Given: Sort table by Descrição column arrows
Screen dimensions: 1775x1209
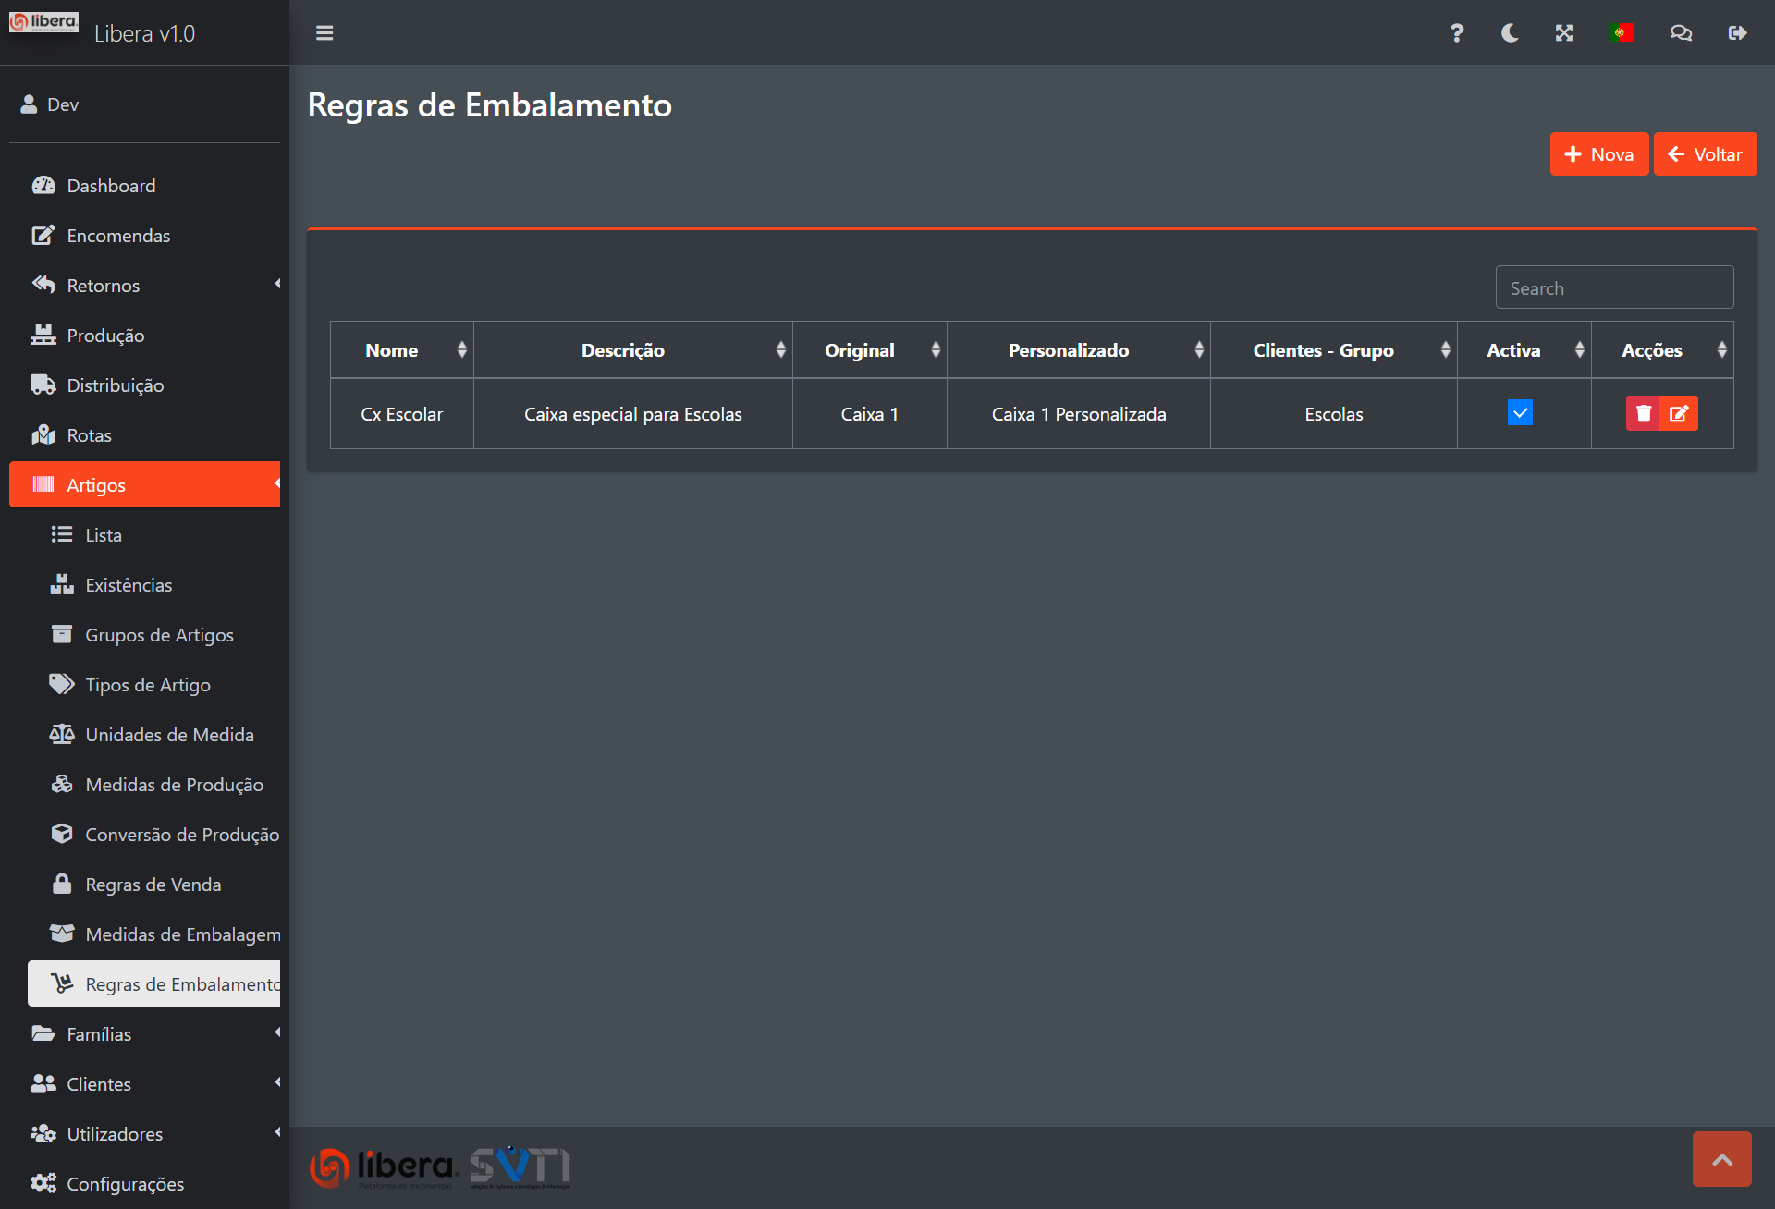Looking at the screenshot, I should [x=780, y=350].
